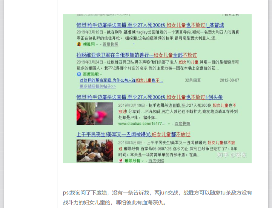The width and height of the screenshot is (272, 208).
Task: Click the date text 2019年3月24日
Action: [x=90, y=62]
